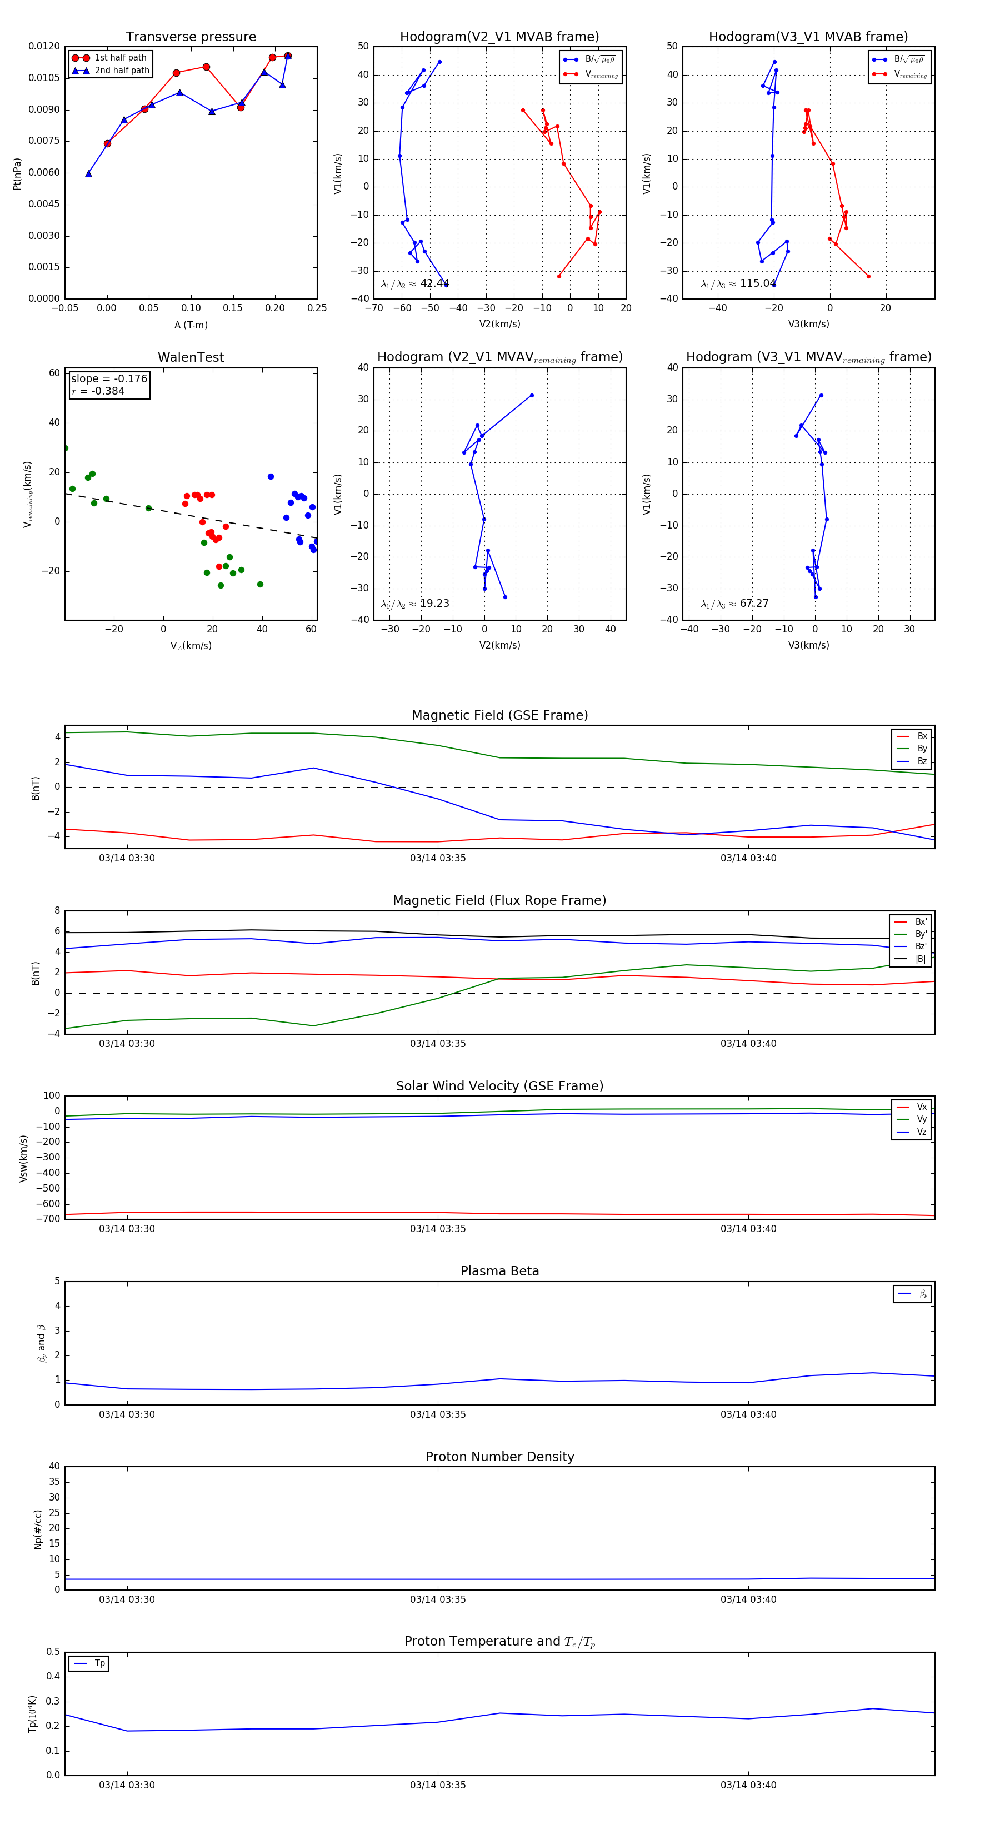This screenshot has height=1834, width=1000.
Task: Click the eigenvalue ratio text ending in 67.27
Action: tap(734, 604)
